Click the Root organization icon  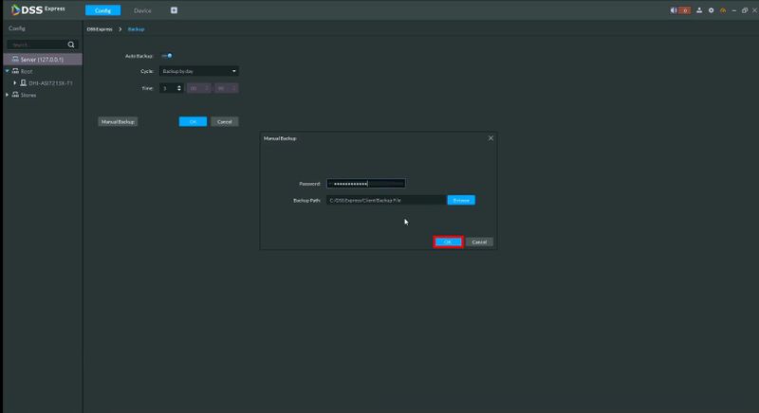click(x=15, y=71)
